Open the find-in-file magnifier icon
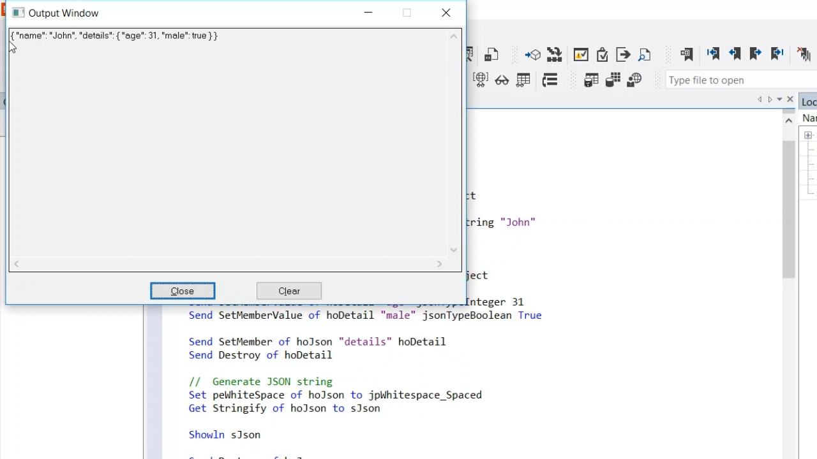817x459 pixels. click(645, 55)
